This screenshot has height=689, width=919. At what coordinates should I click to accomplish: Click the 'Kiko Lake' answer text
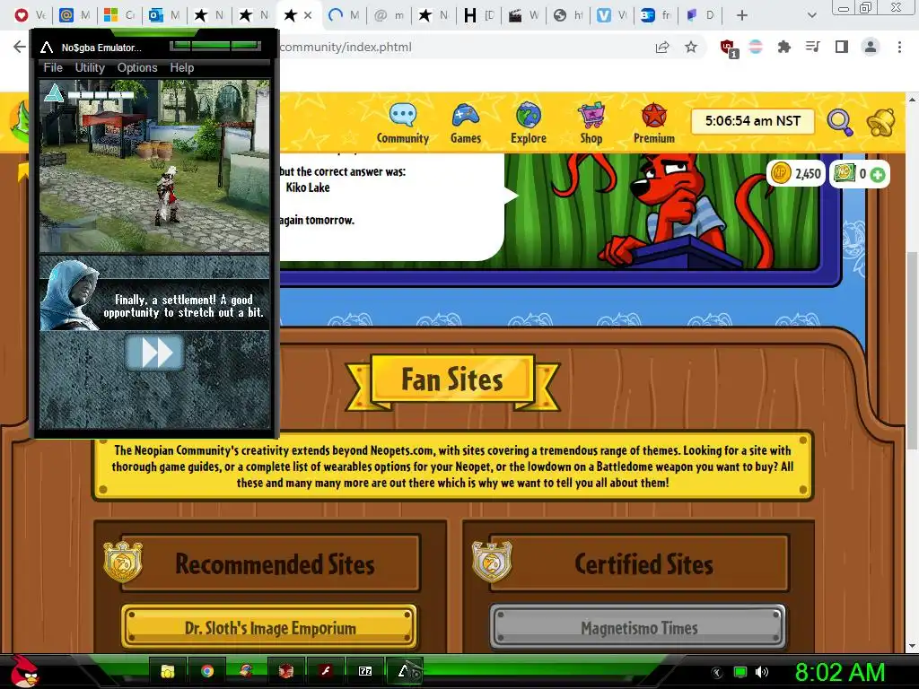[308, 188]
